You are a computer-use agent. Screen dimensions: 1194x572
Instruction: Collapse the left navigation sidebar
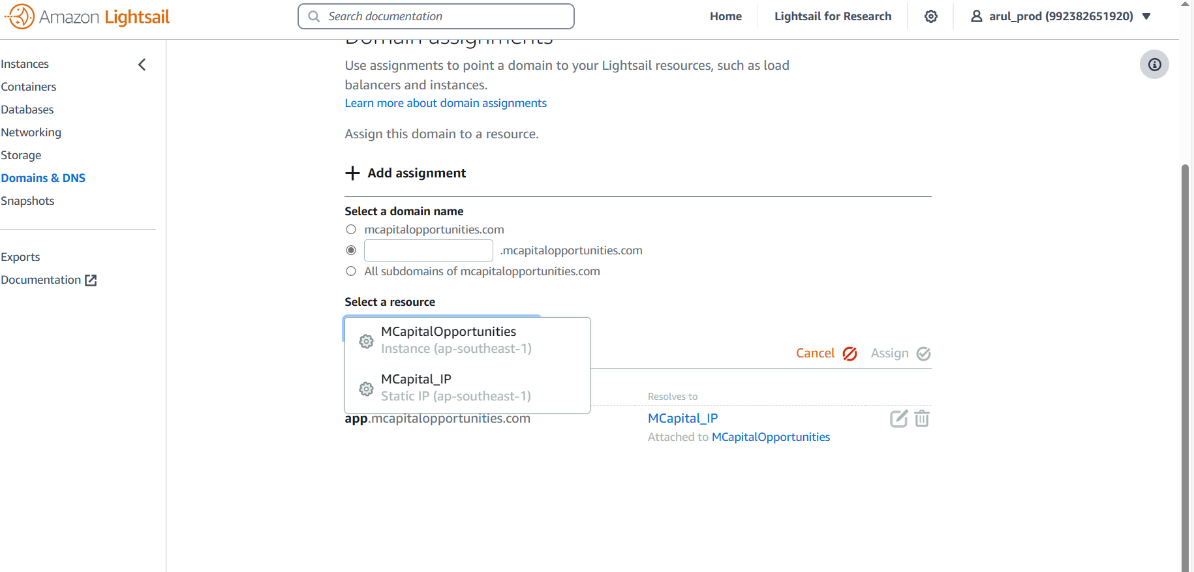[142, 65]
